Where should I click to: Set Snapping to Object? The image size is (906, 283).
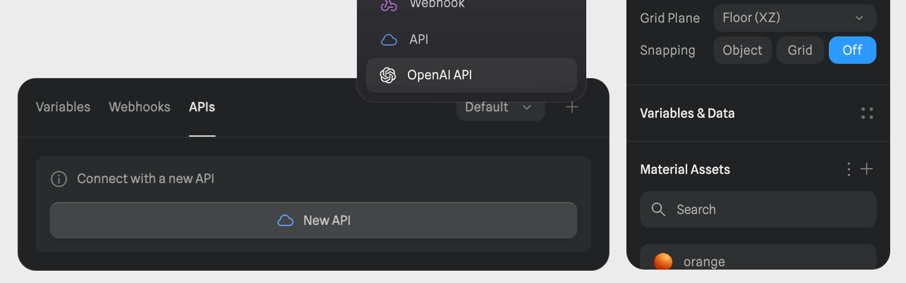pyautogui.click(x=742, y=50)
